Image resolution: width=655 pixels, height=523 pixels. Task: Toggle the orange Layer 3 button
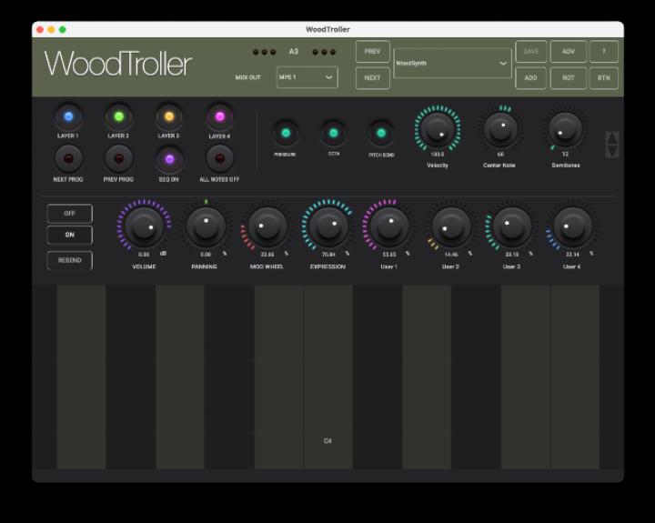[168, 116]
